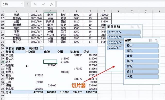This screenshot has width=165, height=100.
Task: Clear filter on the 销售日期 slicer
Action: [x=138, y=27]
